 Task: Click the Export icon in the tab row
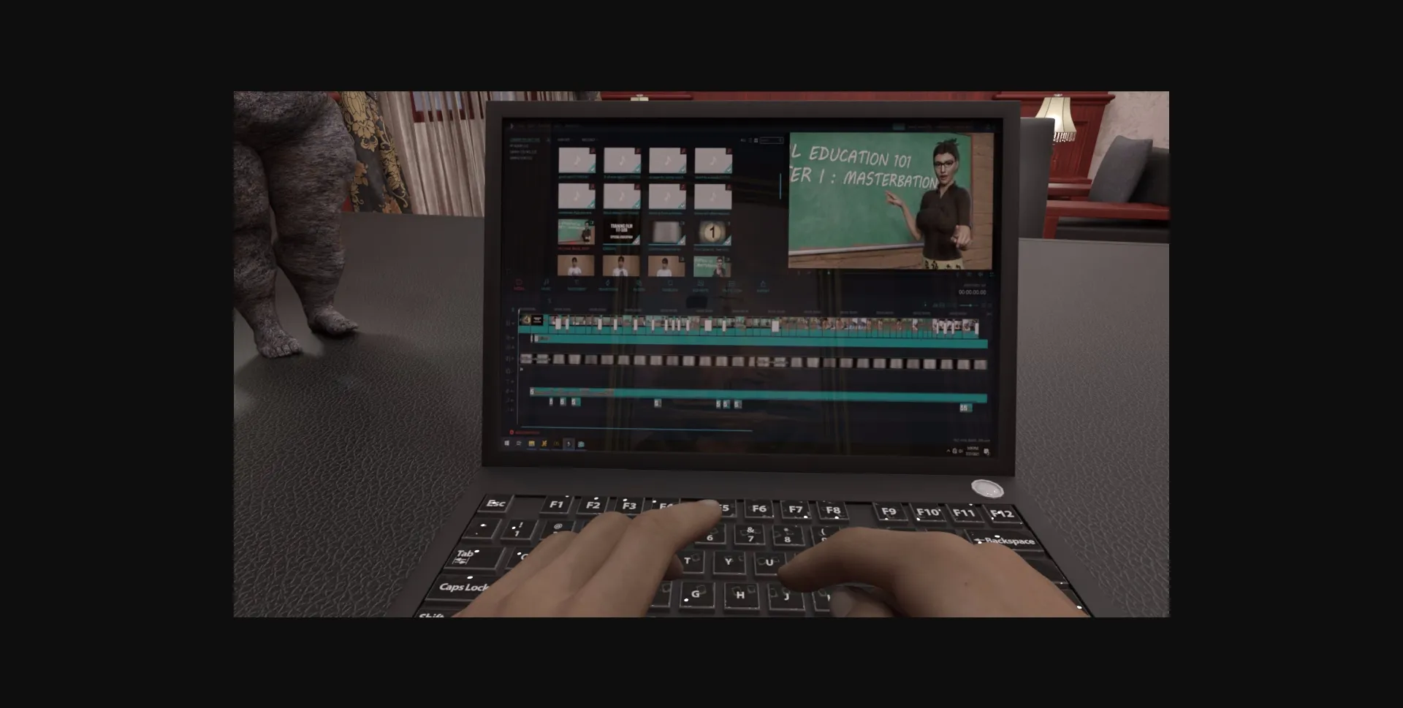763,285
